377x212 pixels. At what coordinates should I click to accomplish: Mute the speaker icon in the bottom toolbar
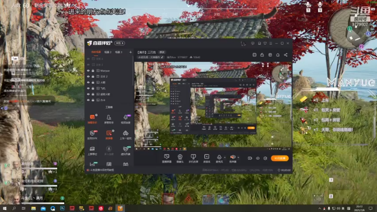[x=233, y=157]
